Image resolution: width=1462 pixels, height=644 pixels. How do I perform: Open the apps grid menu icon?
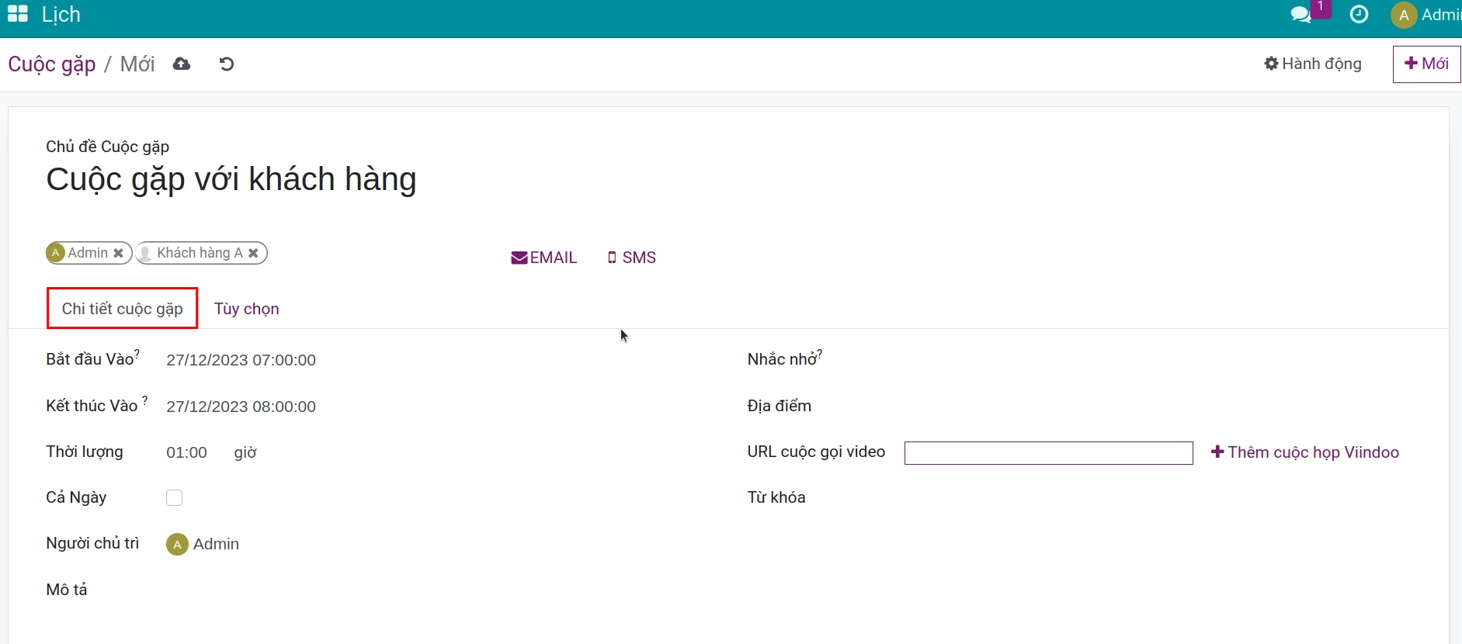(17, 14)
